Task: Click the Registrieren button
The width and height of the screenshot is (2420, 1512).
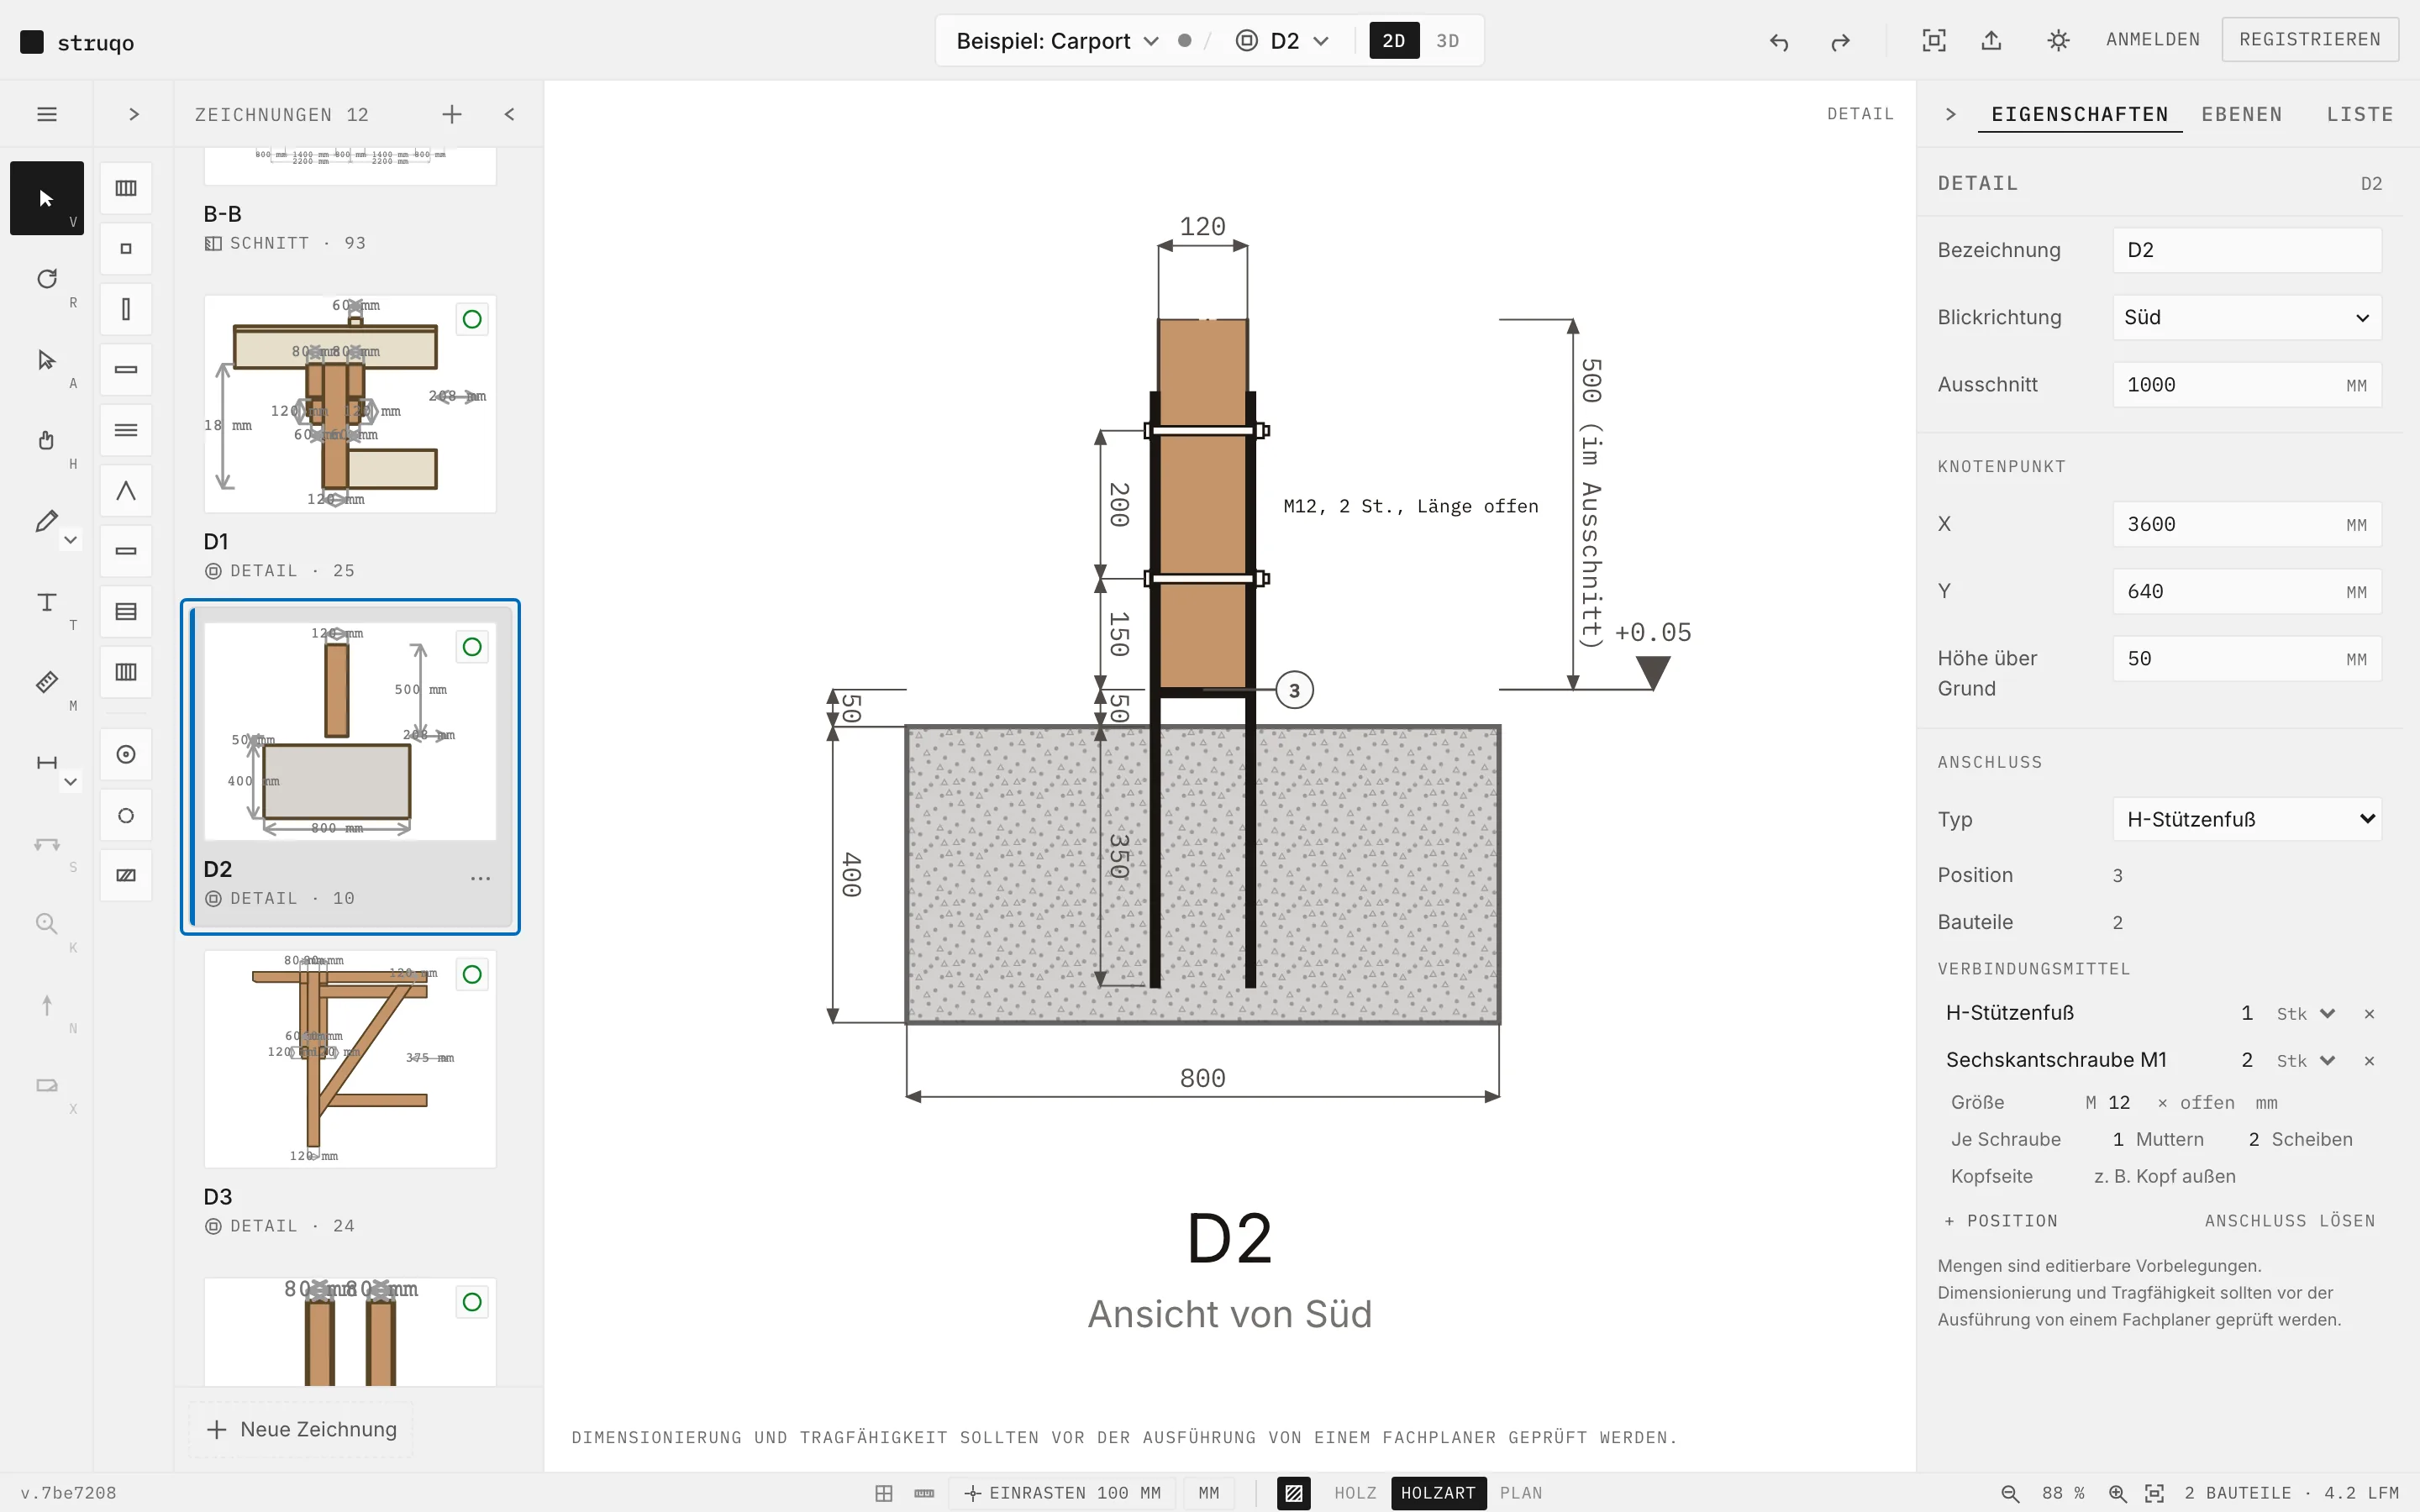Action: [2309, 40]
